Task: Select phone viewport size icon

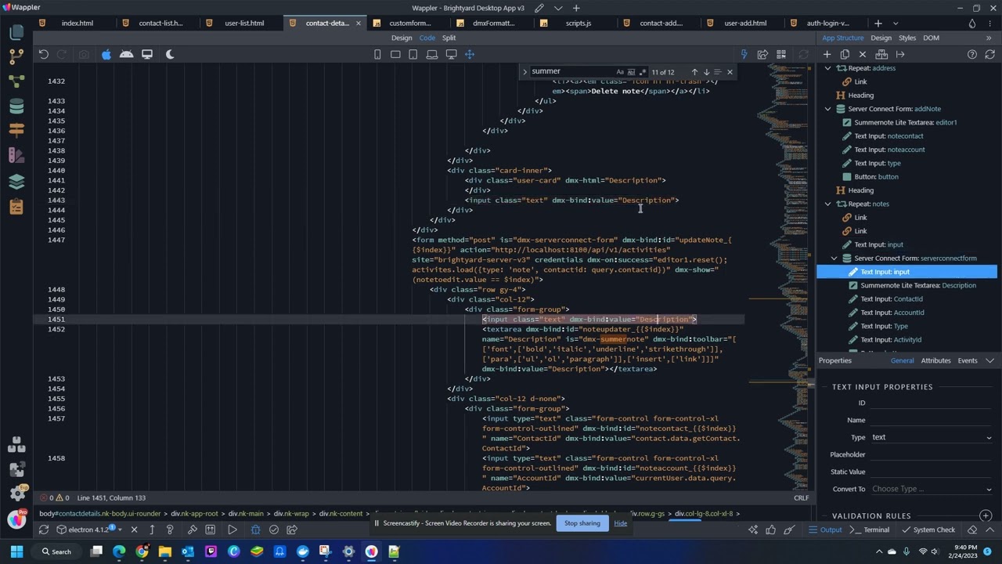Action: coord(377,54)
